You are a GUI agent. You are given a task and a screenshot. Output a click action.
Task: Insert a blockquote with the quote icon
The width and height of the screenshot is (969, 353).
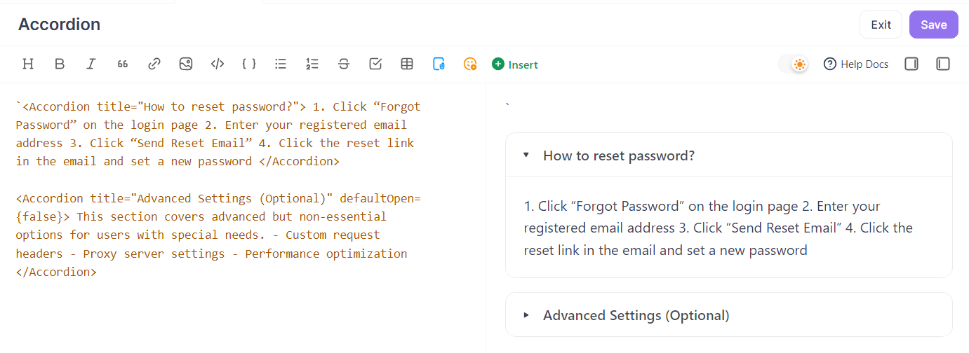[x=123, y=64]
